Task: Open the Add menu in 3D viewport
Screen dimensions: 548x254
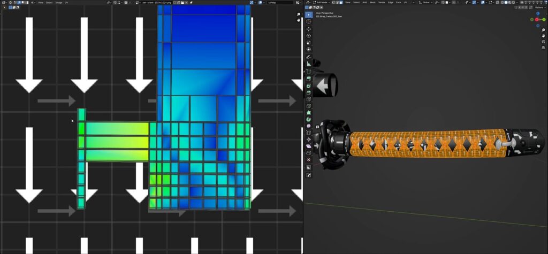Action: [x=364, y=3]
